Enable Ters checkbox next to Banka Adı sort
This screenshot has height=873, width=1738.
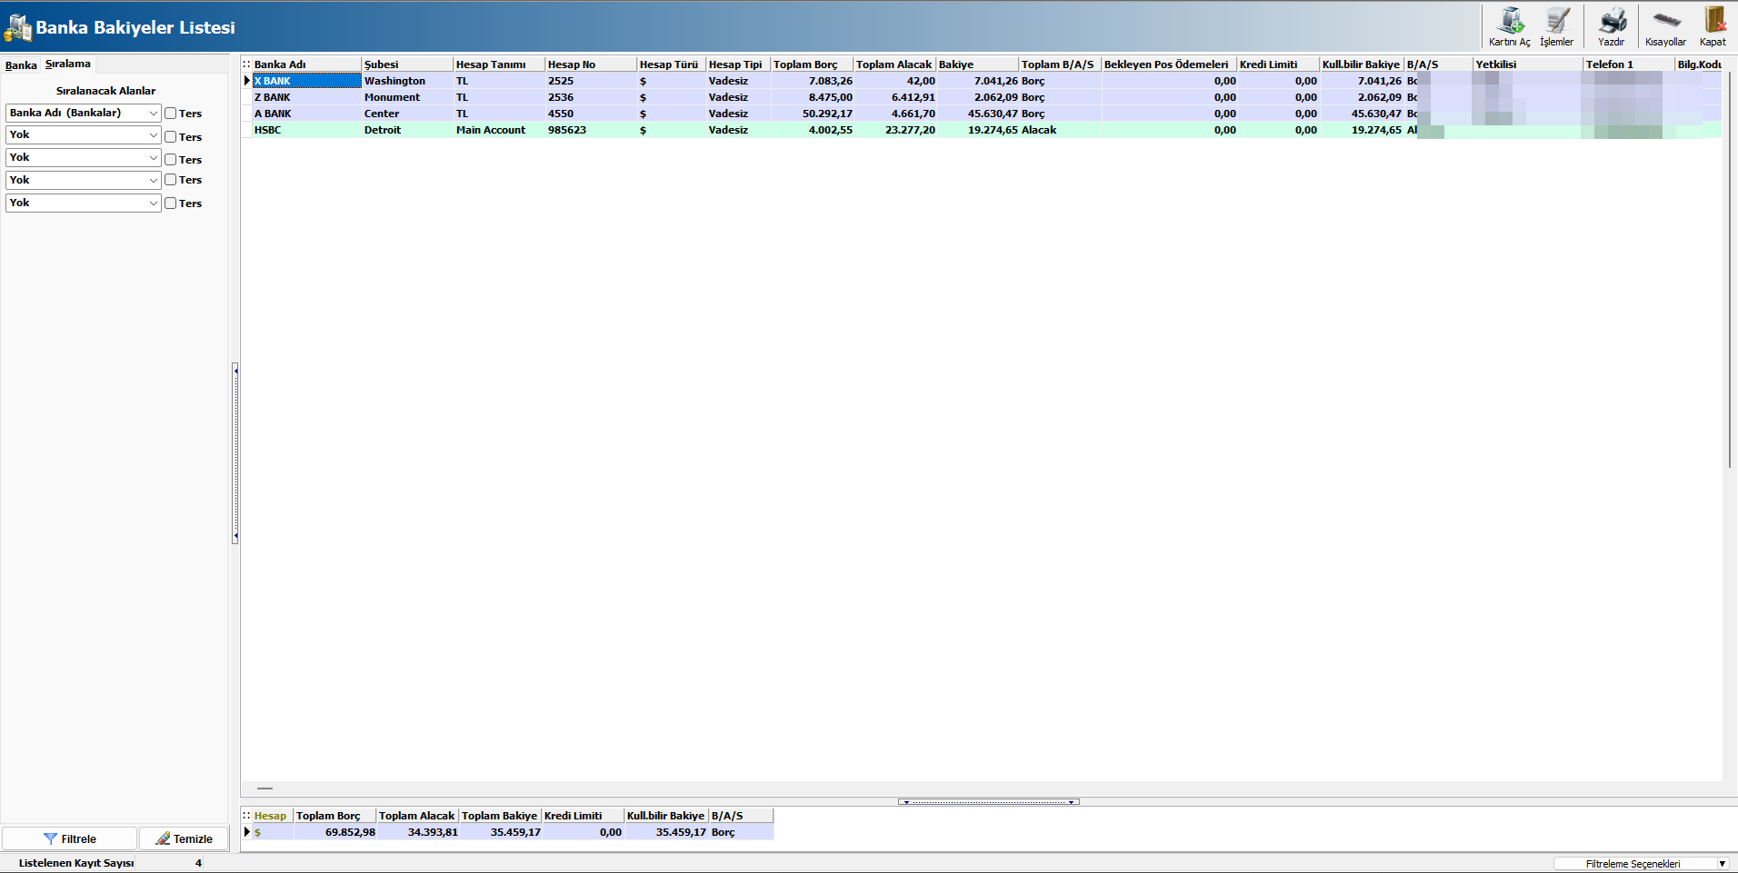(170, 114)
